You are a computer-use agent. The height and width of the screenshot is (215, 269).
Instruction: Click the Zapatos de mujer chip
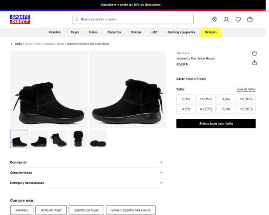(x=87, y=210)
